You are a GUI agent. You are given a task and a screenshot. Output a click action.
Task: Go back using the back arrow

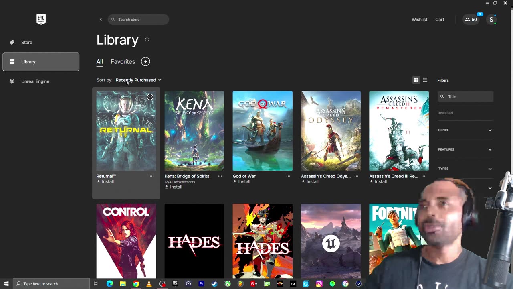click(x=101, y=19)
